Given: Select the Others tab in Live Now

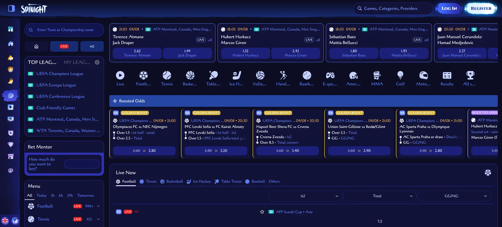Looking at the screenshot, I should click(x=274, y=181).
